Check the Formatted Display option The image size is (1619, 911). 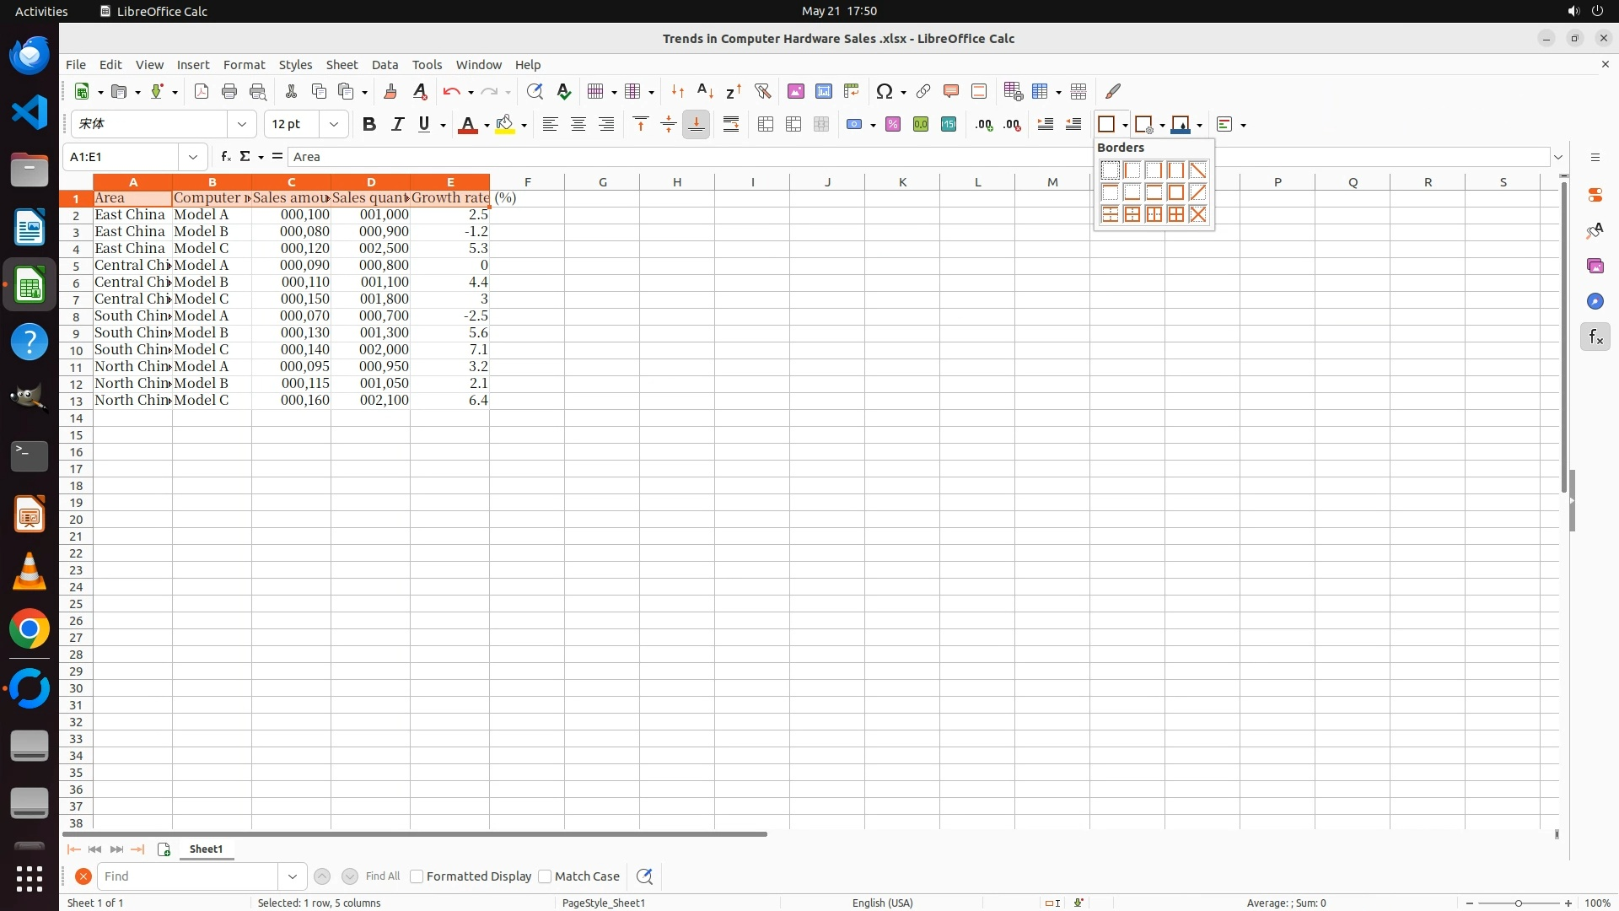pos(417,876)
